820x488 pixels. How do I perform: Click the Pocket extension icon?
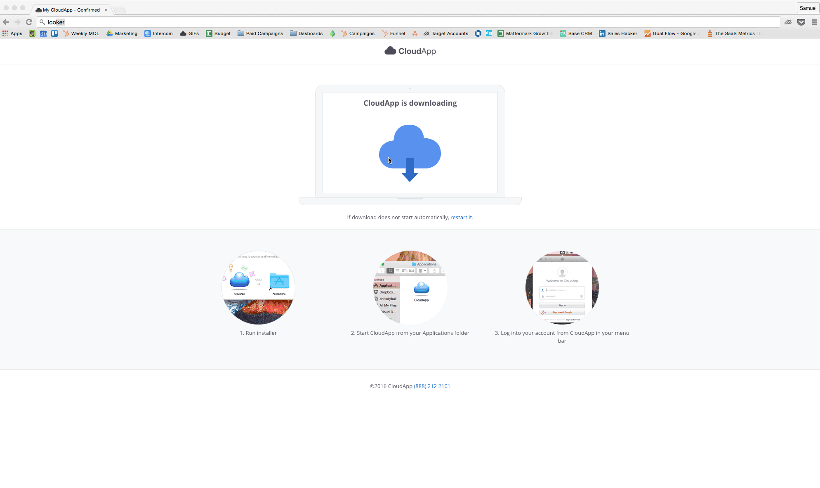pyautogui.click(x=801, y=22)
